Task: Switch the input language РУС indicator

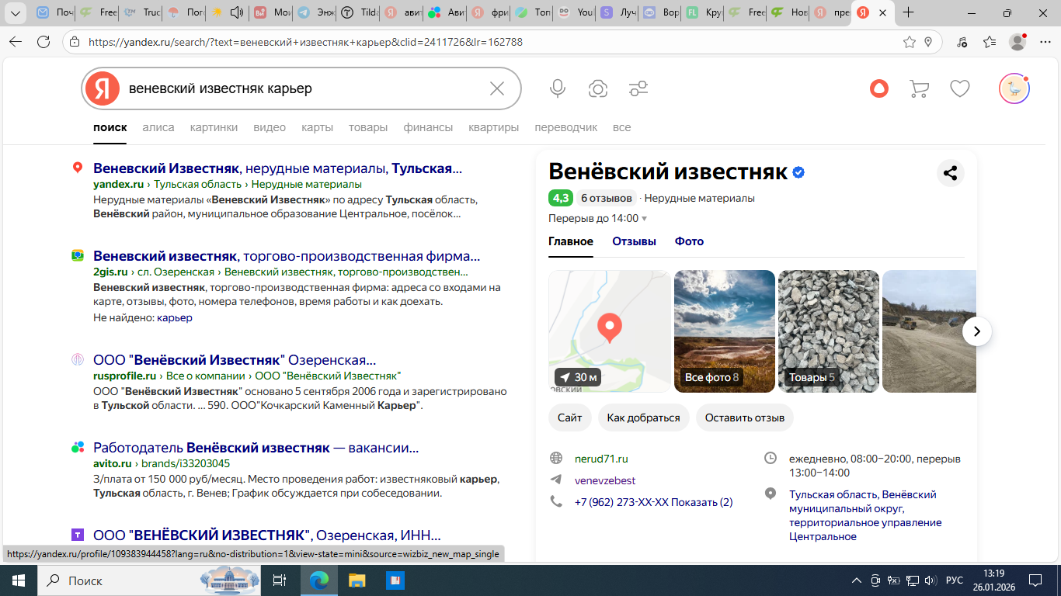Action: 954,580
